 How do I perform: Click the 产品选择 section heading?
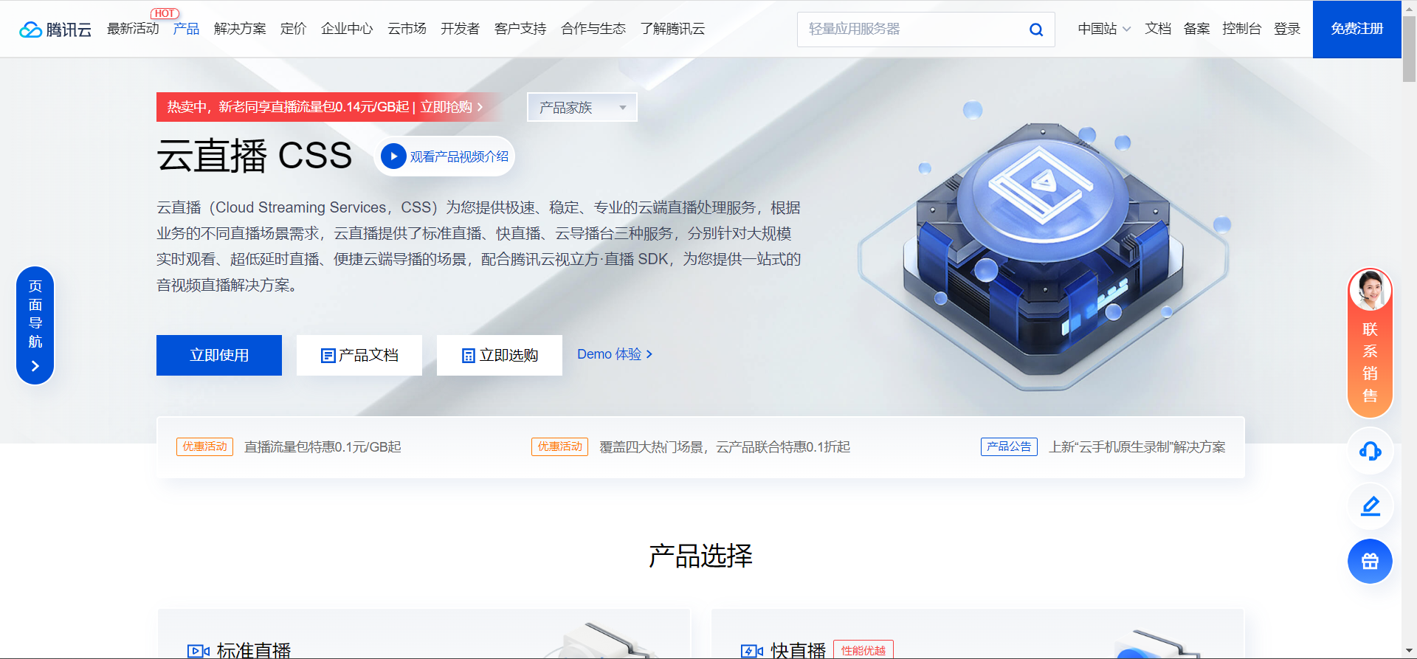700,556
